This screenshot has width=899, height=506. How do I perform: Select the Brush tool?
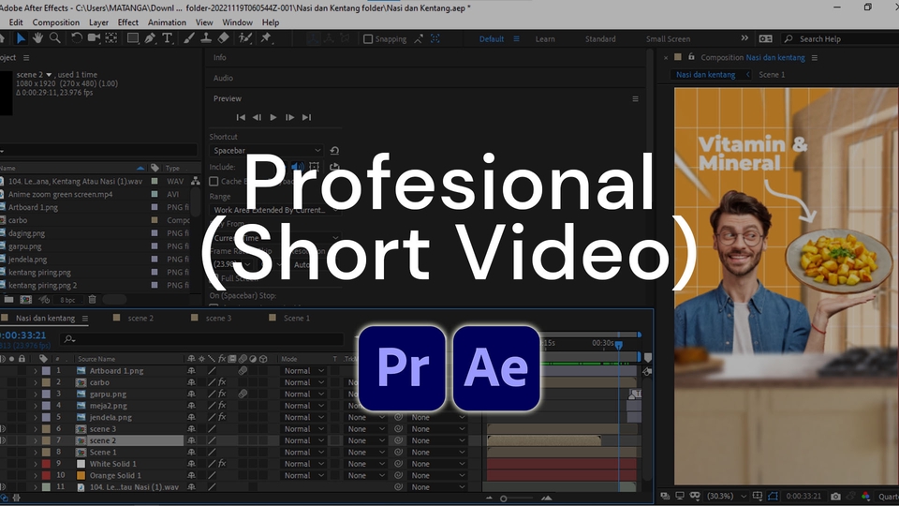188,38
